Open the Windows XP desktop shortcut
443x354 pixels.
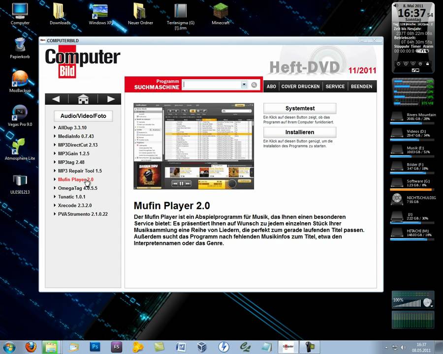click(x=100, y=14)
